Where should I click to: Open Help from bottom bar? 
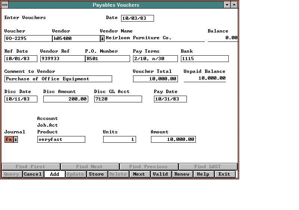[x=203, y=174]
